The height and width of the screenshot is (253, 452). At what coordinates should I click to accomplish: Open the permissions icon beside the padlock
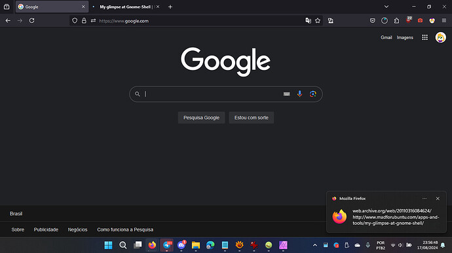tap(93, 21)
